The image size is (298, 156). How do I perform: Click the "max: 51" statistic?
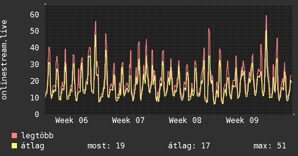point(270,146)
